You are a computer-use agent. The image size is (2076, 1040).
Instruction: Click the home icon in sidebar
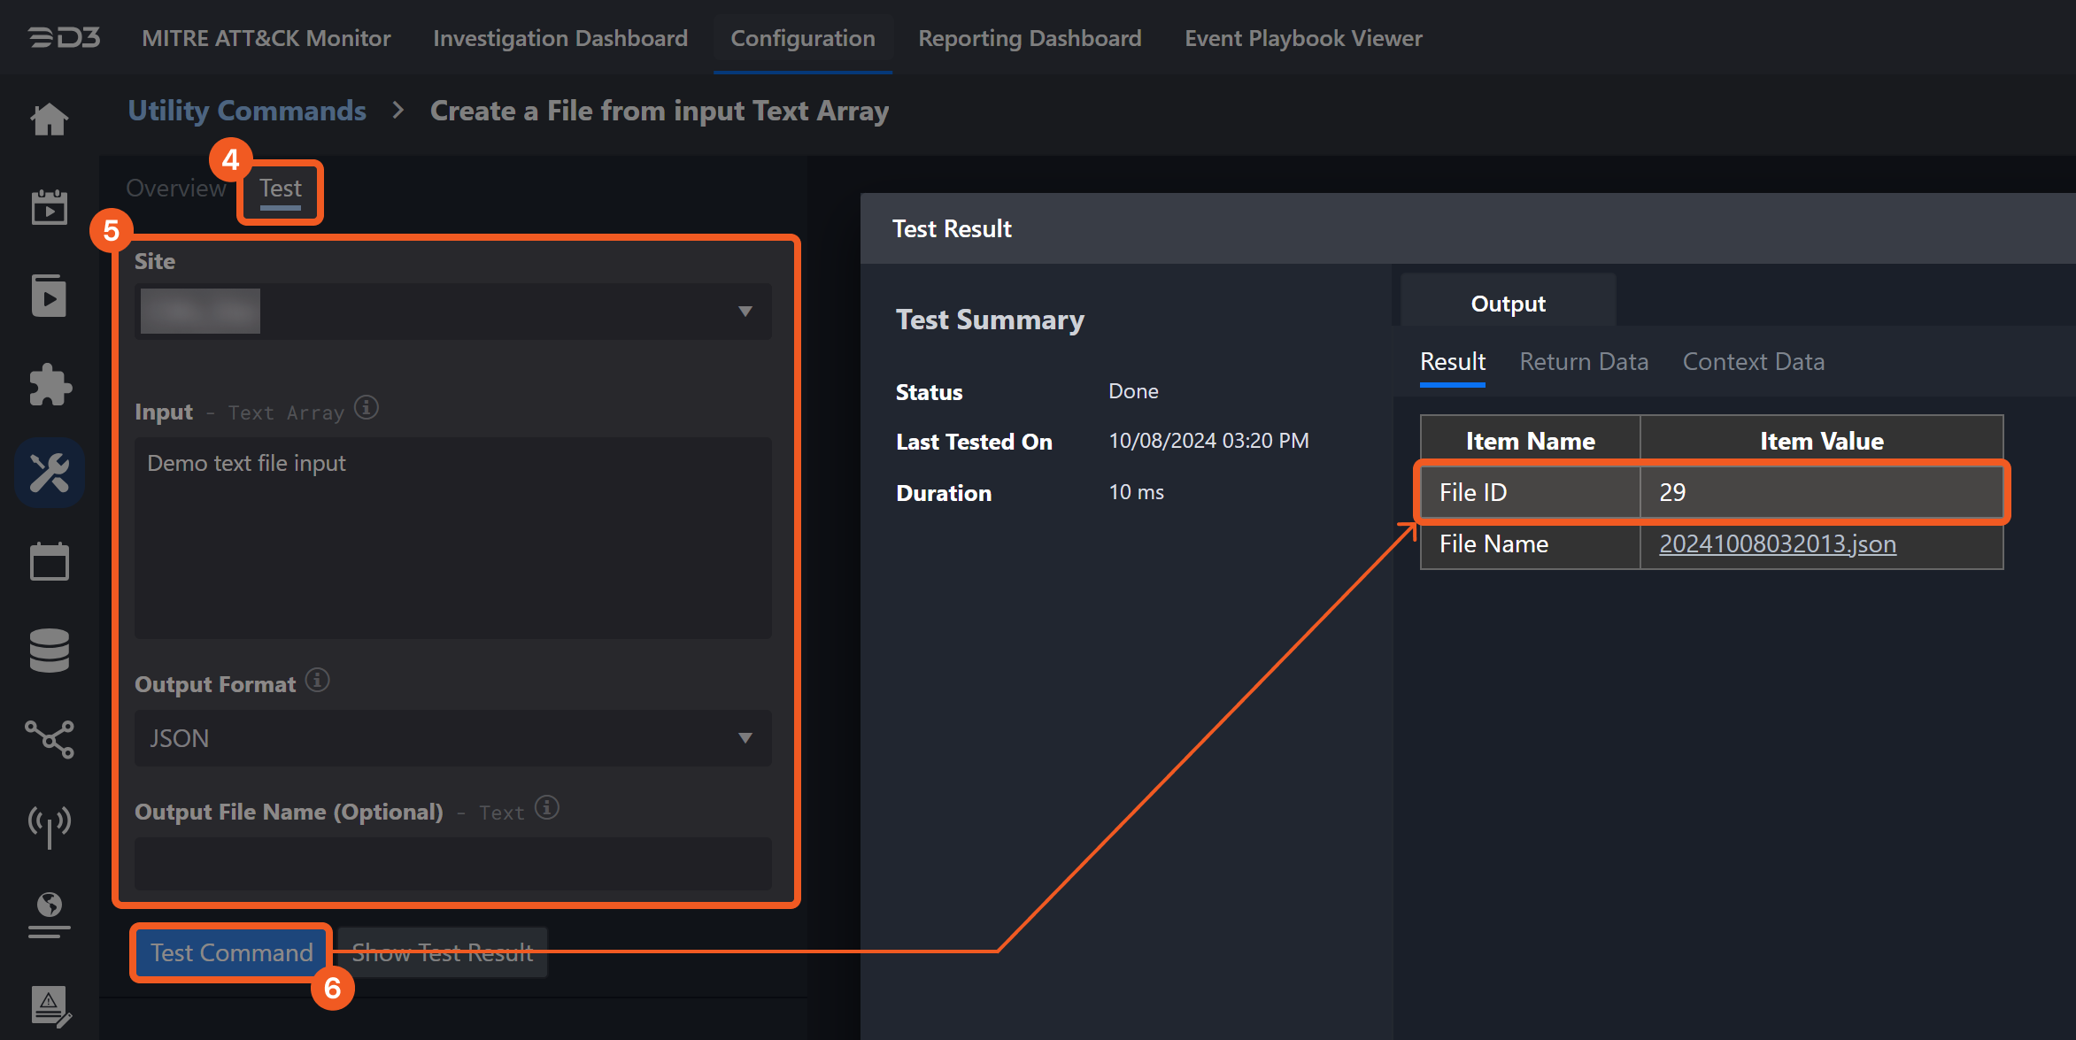point(50,119)
